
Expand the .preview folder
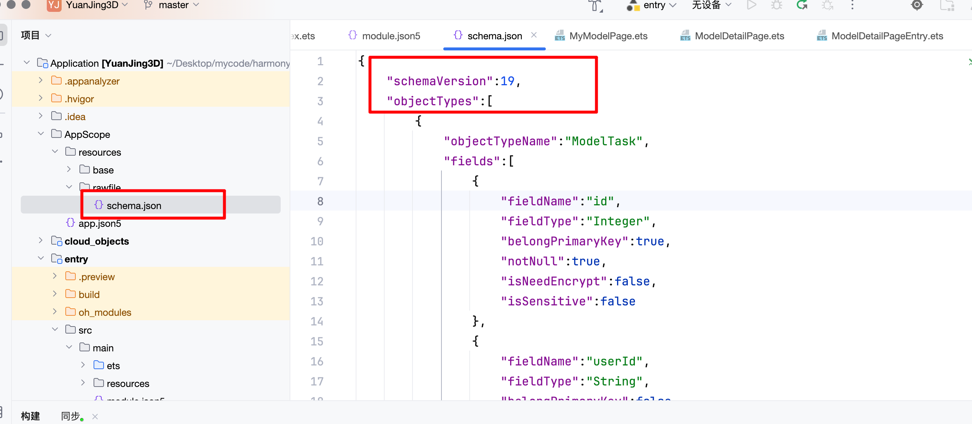pos(55,276)
